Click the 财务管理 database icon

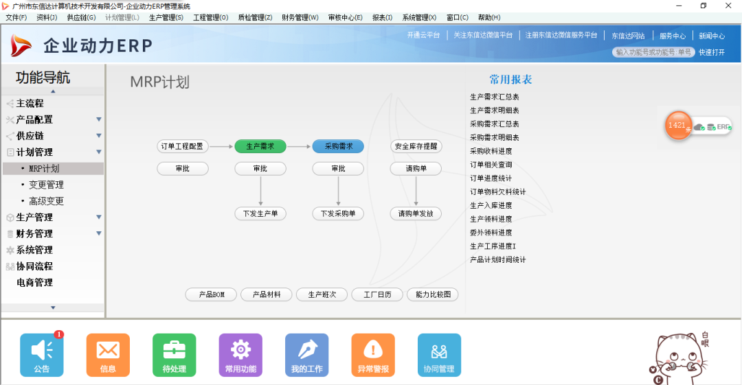tap(10, 234)
